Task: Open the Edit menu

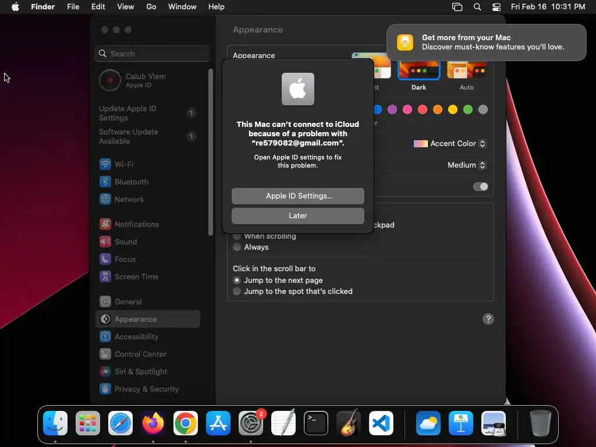Action: click(98, 6)
